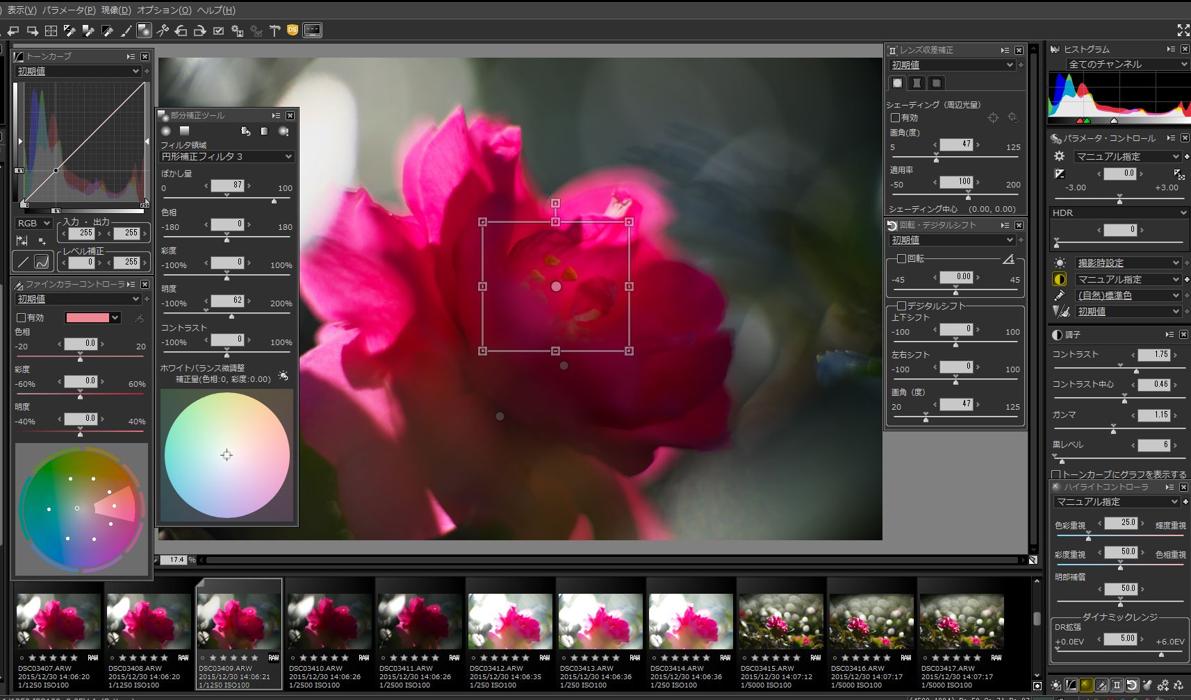This screenshot has width=1191, height=700.
Task: Select the shading center crosshair tool
Action: click(993, 118)
